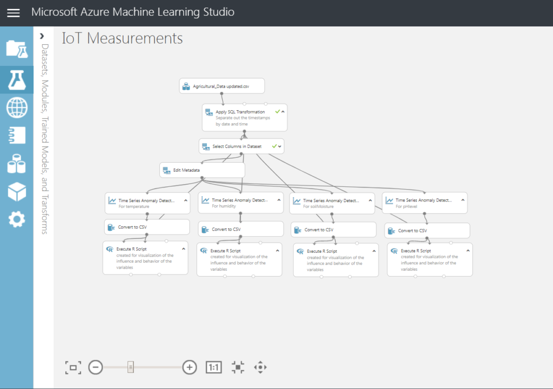Click the zoom slider handle
The height and width of the screenshot is (389, 553).
click(130, 367)
